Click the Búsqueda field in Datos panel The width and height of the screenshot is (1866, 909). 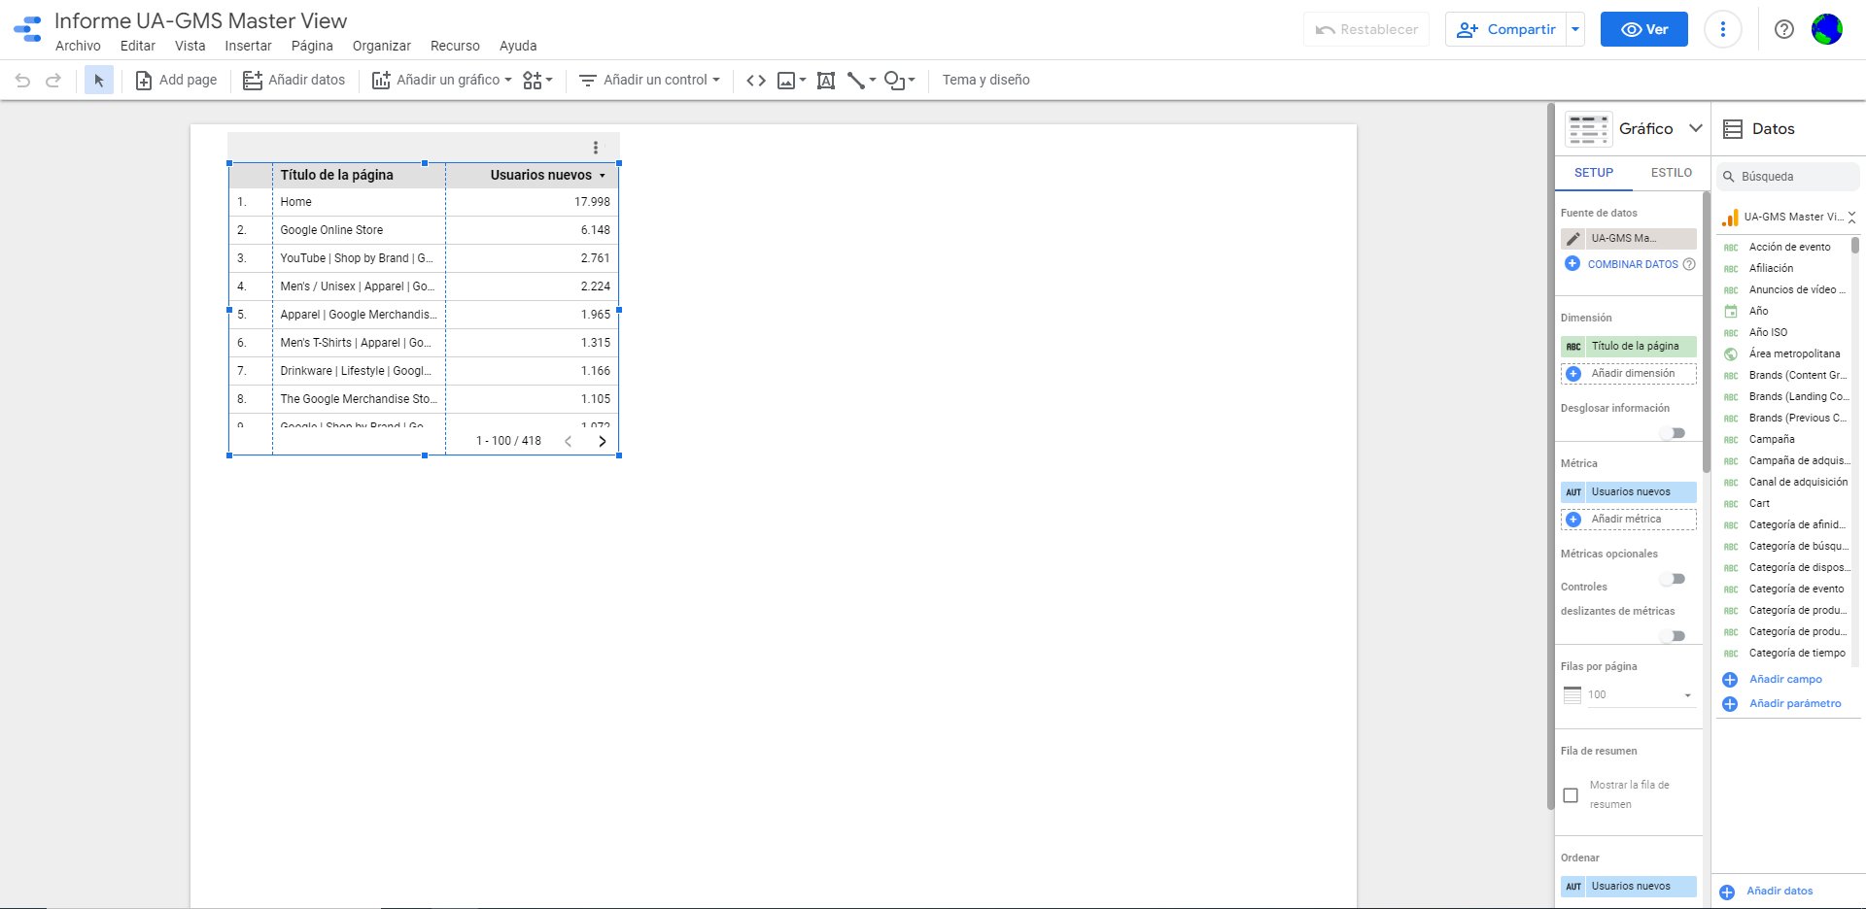pos(1787,177)
